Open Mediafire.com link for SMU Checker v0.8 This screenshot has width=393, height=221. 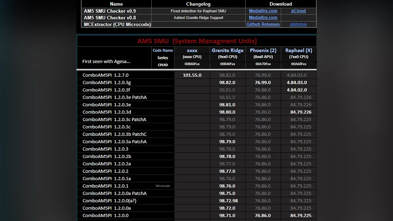[x=263, y=18]
